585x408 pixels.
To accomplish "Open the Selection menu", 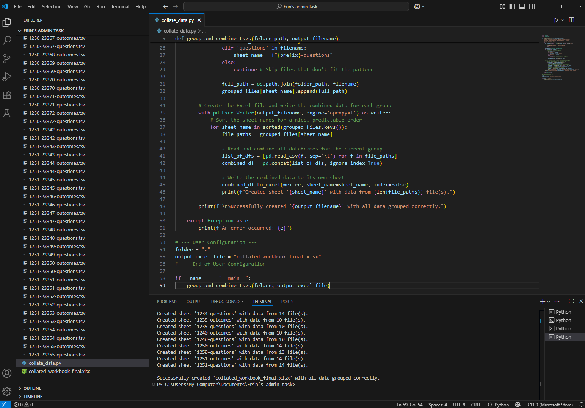I will click(x=52, y=6).
